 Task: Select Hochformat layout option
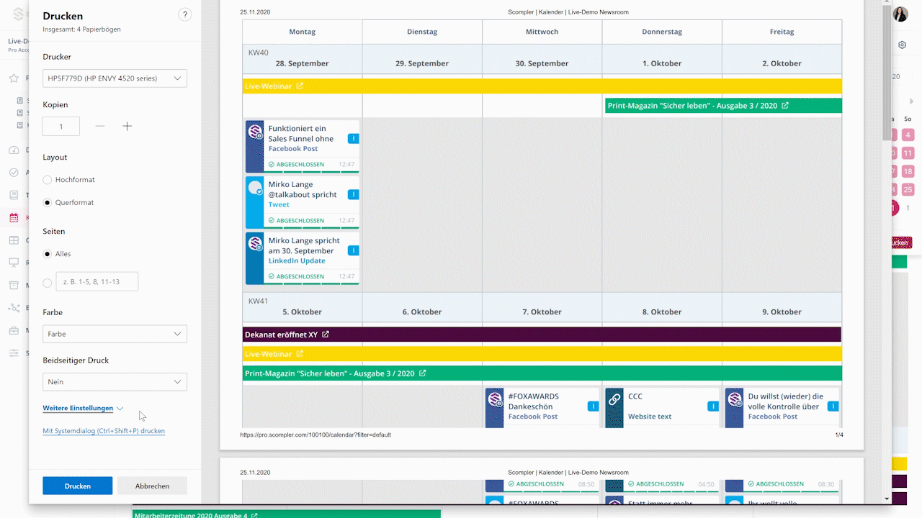click(48, 180)
